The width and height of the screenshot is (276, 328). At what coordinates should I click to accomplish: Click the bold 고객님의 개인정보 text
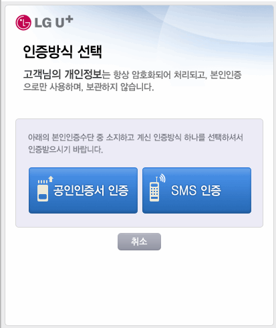pyautogui.click(x=63, y=74)
